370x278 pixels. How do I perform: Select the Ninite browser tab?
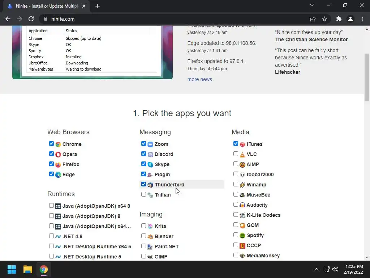tap(47, 6)
